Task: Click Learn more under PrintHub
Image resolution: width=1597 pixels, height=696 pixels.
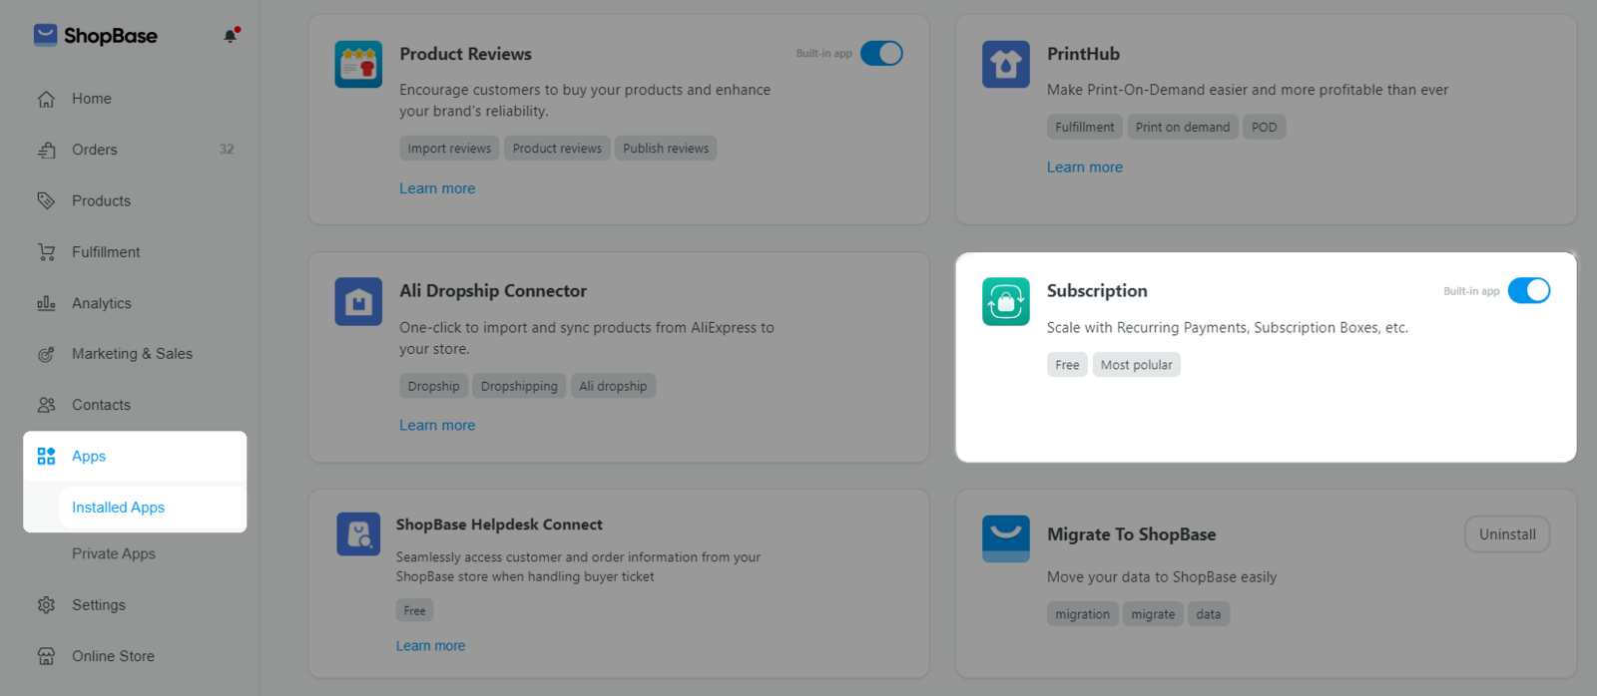Action: (x=1084, y=168)
